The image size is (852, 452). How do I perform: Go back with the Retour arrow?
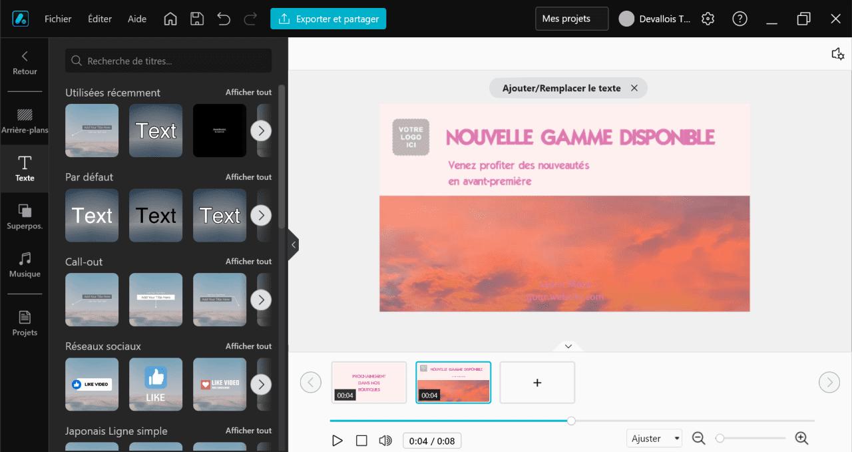click(x=25, y=63)
